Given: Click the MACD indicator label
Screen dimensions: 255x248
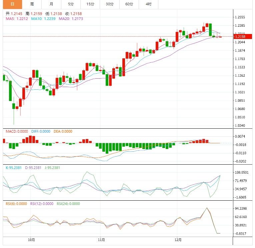Looking at the screenshot, I should 17,131.
